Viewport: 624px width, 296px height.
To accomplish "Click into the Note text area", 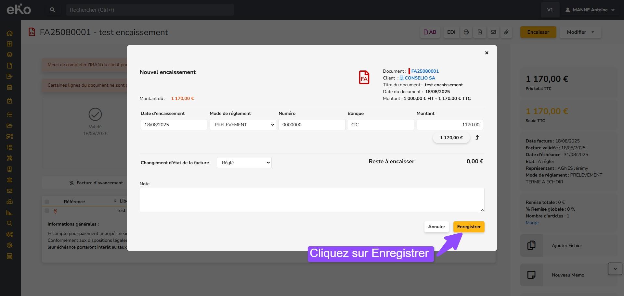I will coord(312,200).
